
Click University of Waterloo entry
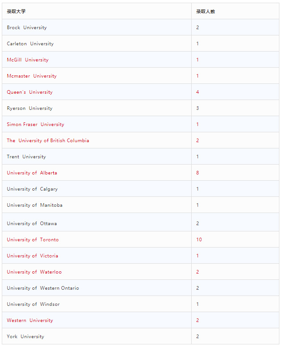click(34, 272)
